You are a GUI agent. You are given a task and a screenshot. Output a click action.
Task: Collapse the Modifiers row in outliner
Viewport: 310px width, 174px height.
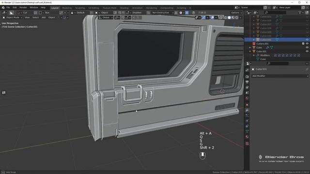pyautogui.click(x=254, y=56)
